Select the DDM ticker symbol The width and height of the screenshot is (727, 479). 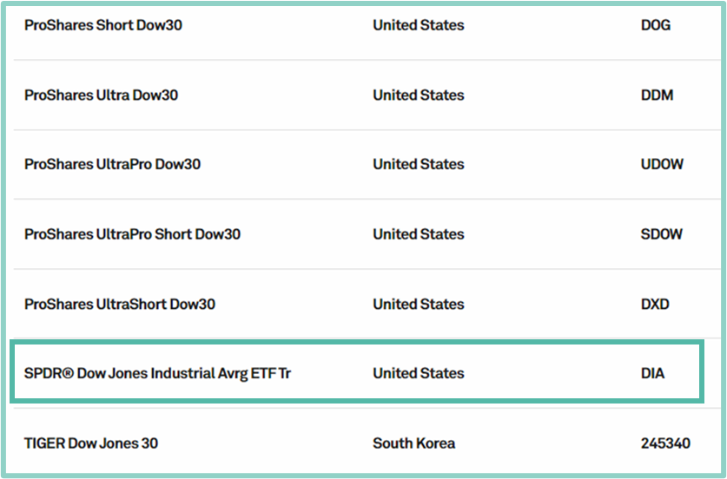pos(657,95)
